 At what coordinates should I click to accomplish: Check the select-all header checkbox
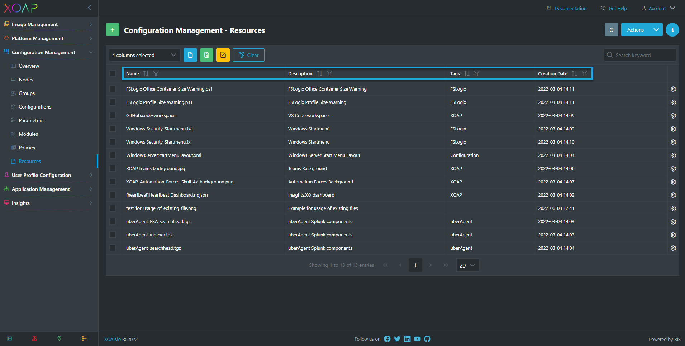113,73
